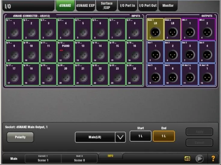Viewport: 221px width, 165px height.
Task: Open the INFO tab at the bottom
Action: (110, 156)
